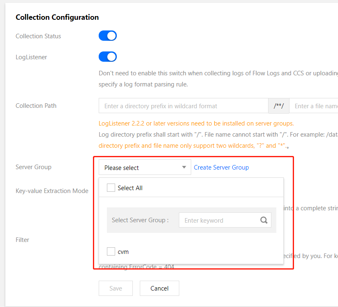This screenshot has width=338, height=307.
Task: Click the Key-value Extraction Mode label
Action: (52, 191)
